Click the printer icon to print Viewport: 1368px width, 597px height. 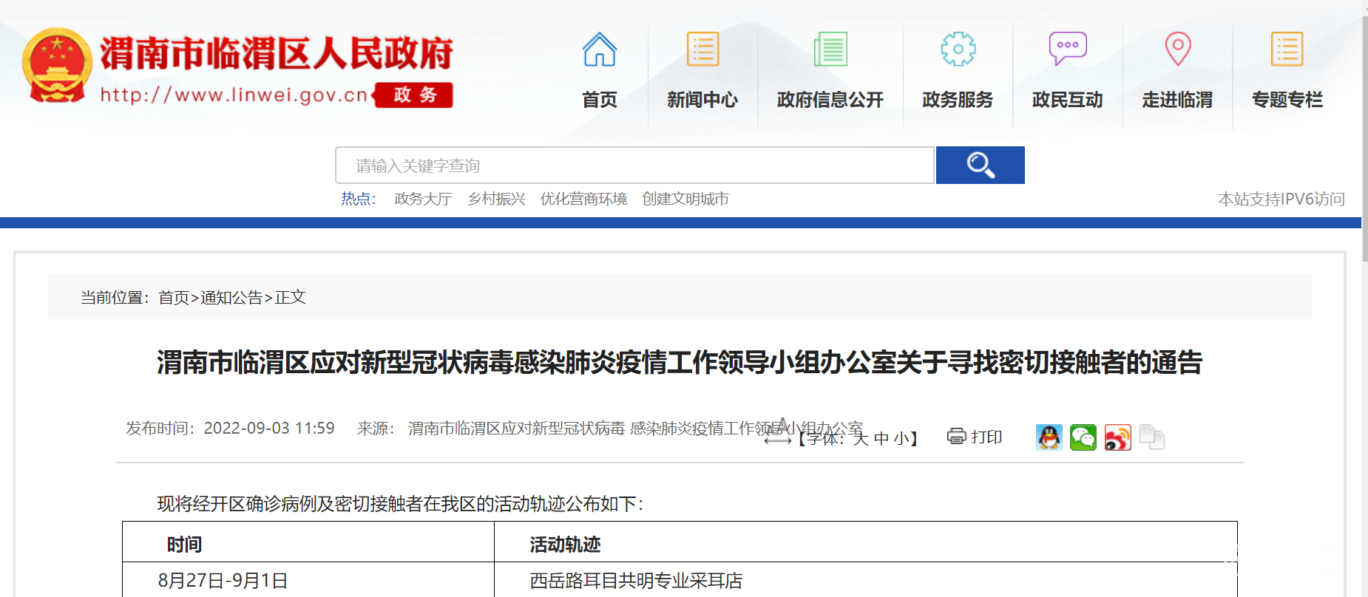(x=956, y=437)
